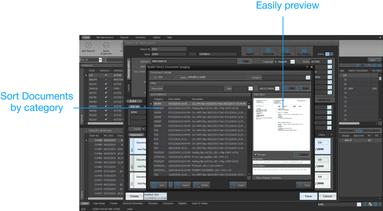The height and width of the screenshot is (211, 383).
Task: Open the Home menu tab
Action: tap(86, 37)
